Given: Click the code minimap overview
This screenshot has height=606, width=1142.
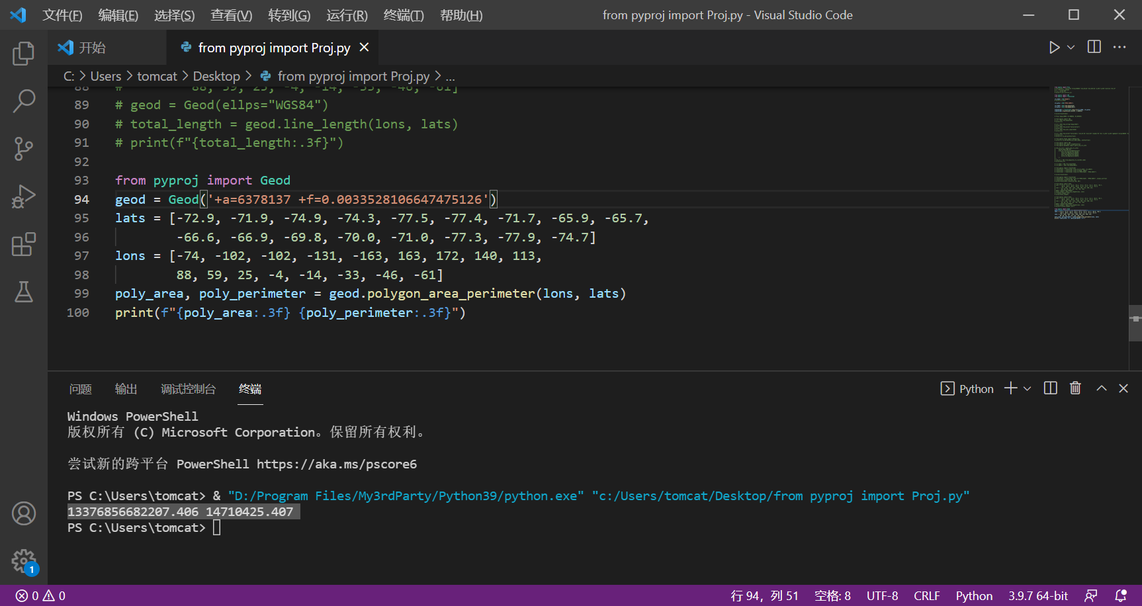Looking at the screenshot, I should click(x=1090, y=152).
